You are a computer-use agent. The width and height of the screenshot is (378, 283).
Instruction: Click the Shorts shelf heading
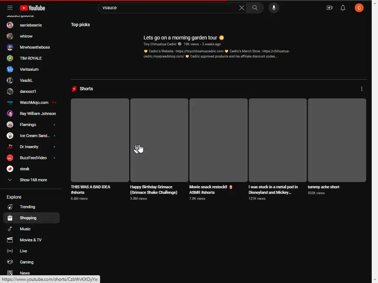pyautogui.click(x=86, y=89)
